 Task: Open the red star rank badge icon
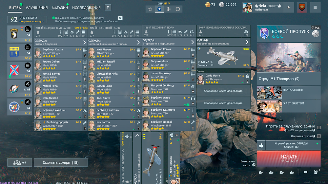(x=302, y=7)
